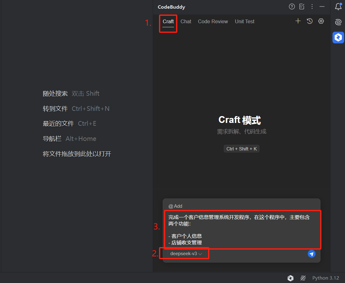Click the '需求拆解、代码生成' subtitle text
Image resolution: width=345 pixels, height=283 pixels.
pyautogui.click(x=242, y=131)
